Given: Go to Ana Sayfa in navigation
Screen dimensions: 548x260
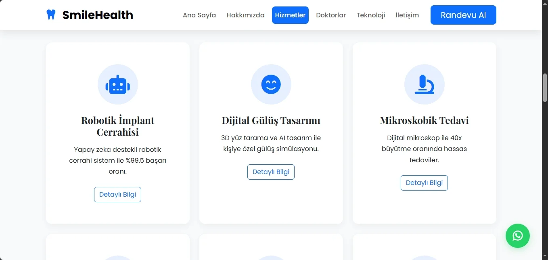Looking at the screenshot, I should pyautogui.click(x=199, y=15).
